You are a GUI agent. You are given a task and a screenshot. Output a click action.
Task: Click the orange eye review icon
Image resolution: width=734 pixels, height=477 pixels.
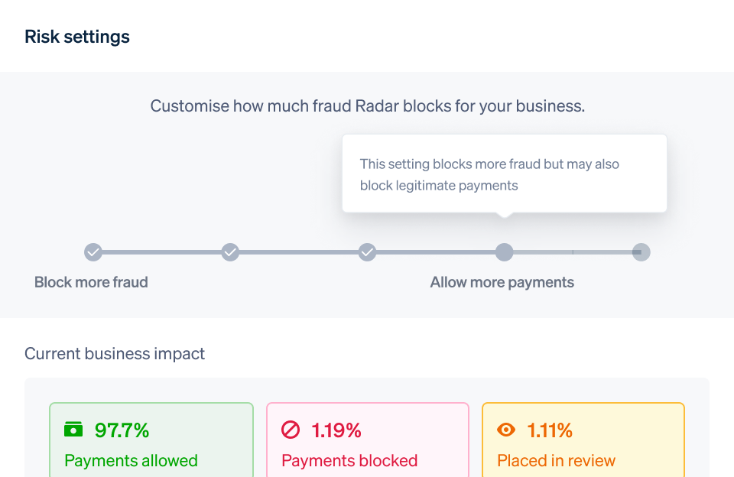coord(506,430)
